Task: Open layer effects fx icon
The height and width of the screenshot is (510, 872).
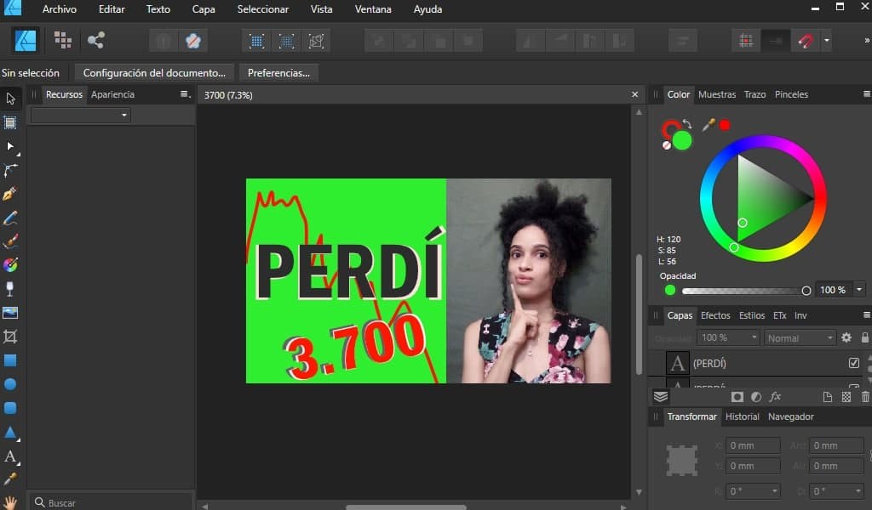Action: (x=775, y=396)
